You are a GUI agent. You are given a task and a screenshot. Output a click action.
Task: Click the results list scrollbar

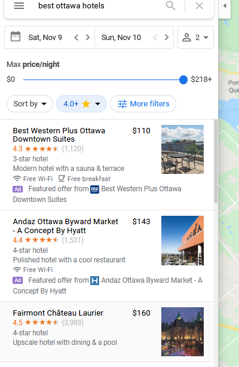coord(216,161)
